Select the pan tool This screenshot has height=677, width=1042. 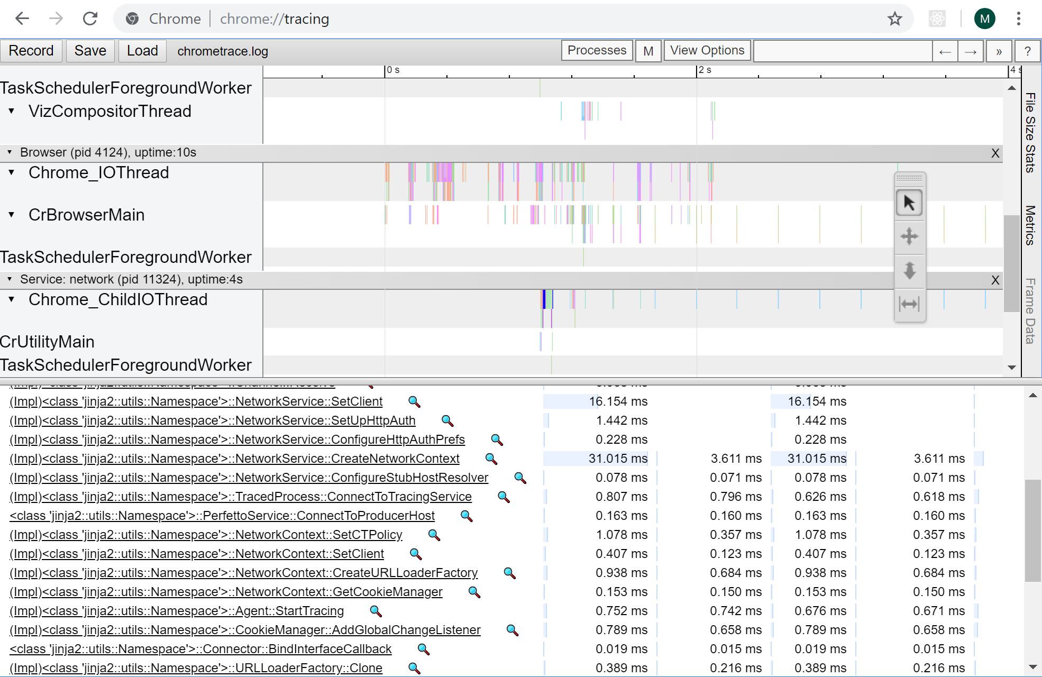tap(909, 236)
